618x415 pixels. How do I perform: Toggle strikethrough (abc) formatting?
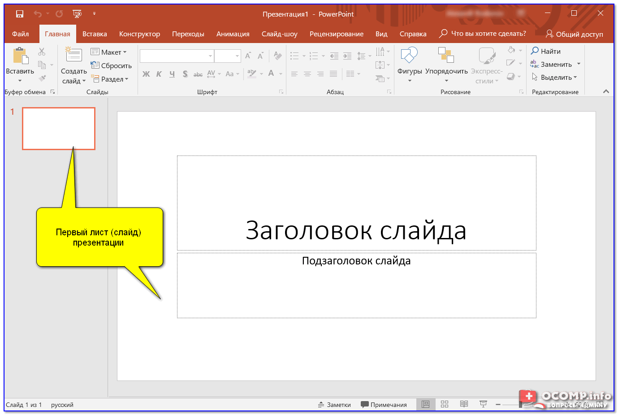click(198, 74)
